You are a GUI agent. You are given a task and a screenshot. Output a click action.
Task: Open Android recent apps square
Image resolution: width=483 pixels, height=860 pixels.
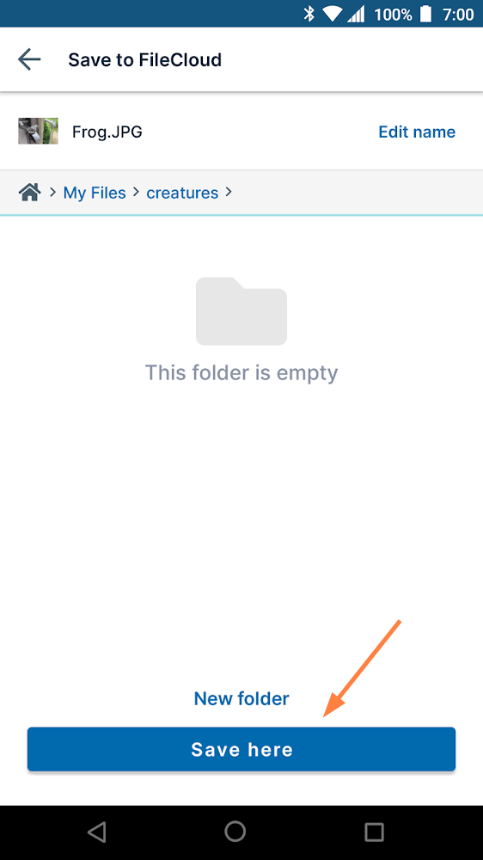pyautogui.click(x=375, y=832)
